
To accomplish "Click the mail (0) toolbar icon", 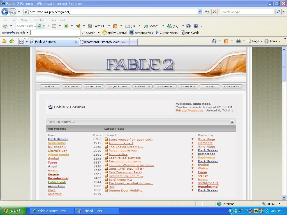I will 130,26.
